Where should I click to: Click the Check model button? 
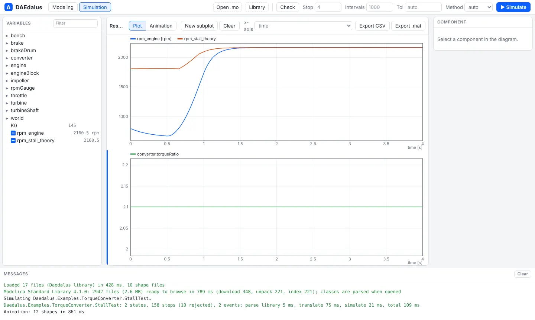[288, 7]
